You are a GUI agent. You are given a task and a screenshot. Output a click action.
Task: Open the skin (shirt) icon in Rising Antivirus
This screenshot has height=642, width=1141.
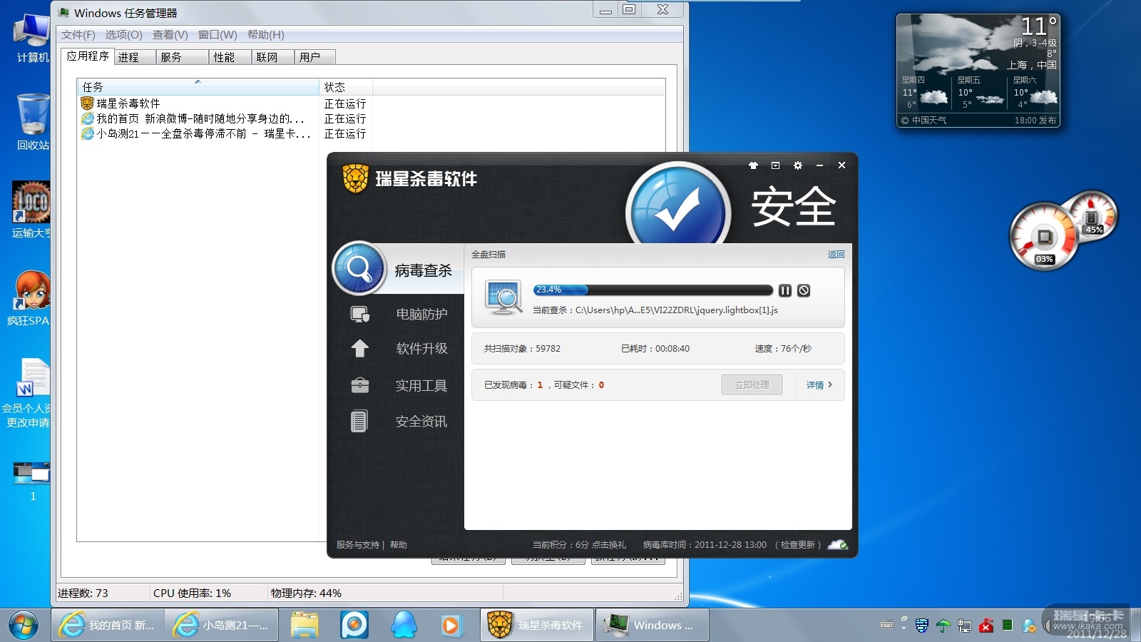tap(753, 165)
